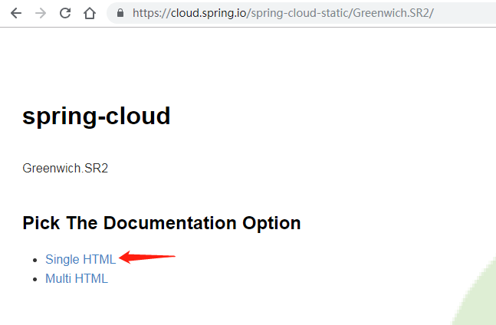Screen dimensions: 496x325
Task: Go back to the previous page
Action: click(x=16, y=13)
